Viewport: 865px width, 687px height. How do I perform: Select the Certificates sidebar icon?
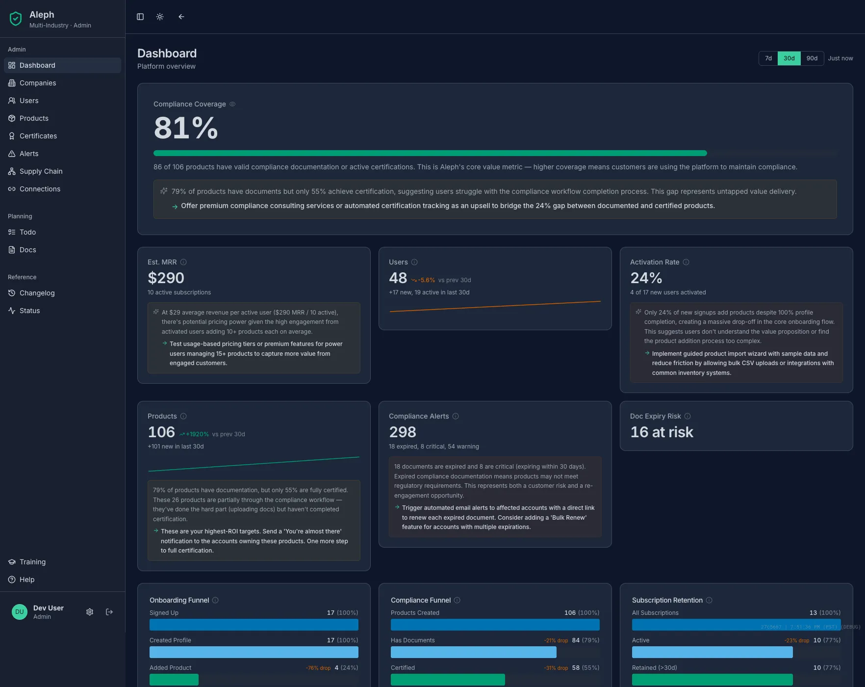coord(12,136)
